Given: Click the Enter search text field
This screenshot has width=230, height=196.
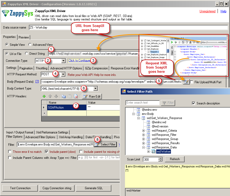Looking at the screenshot, I should [143, 103].
